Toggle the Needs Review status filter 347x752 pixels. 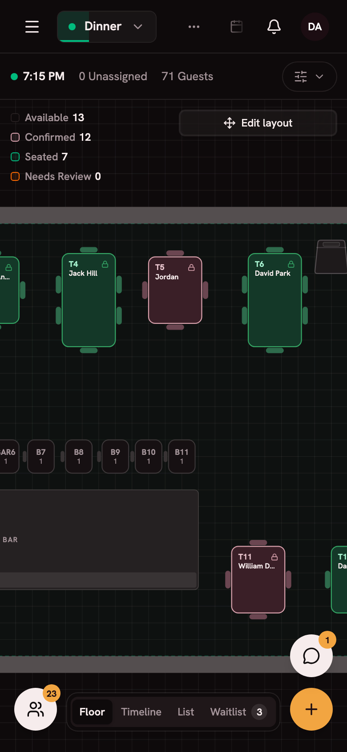tap(56, 176)
